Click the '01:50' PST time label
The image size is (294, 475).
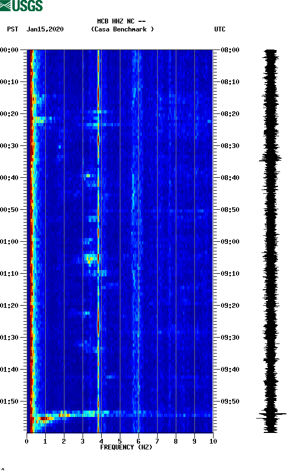click(x=10, y=402)
